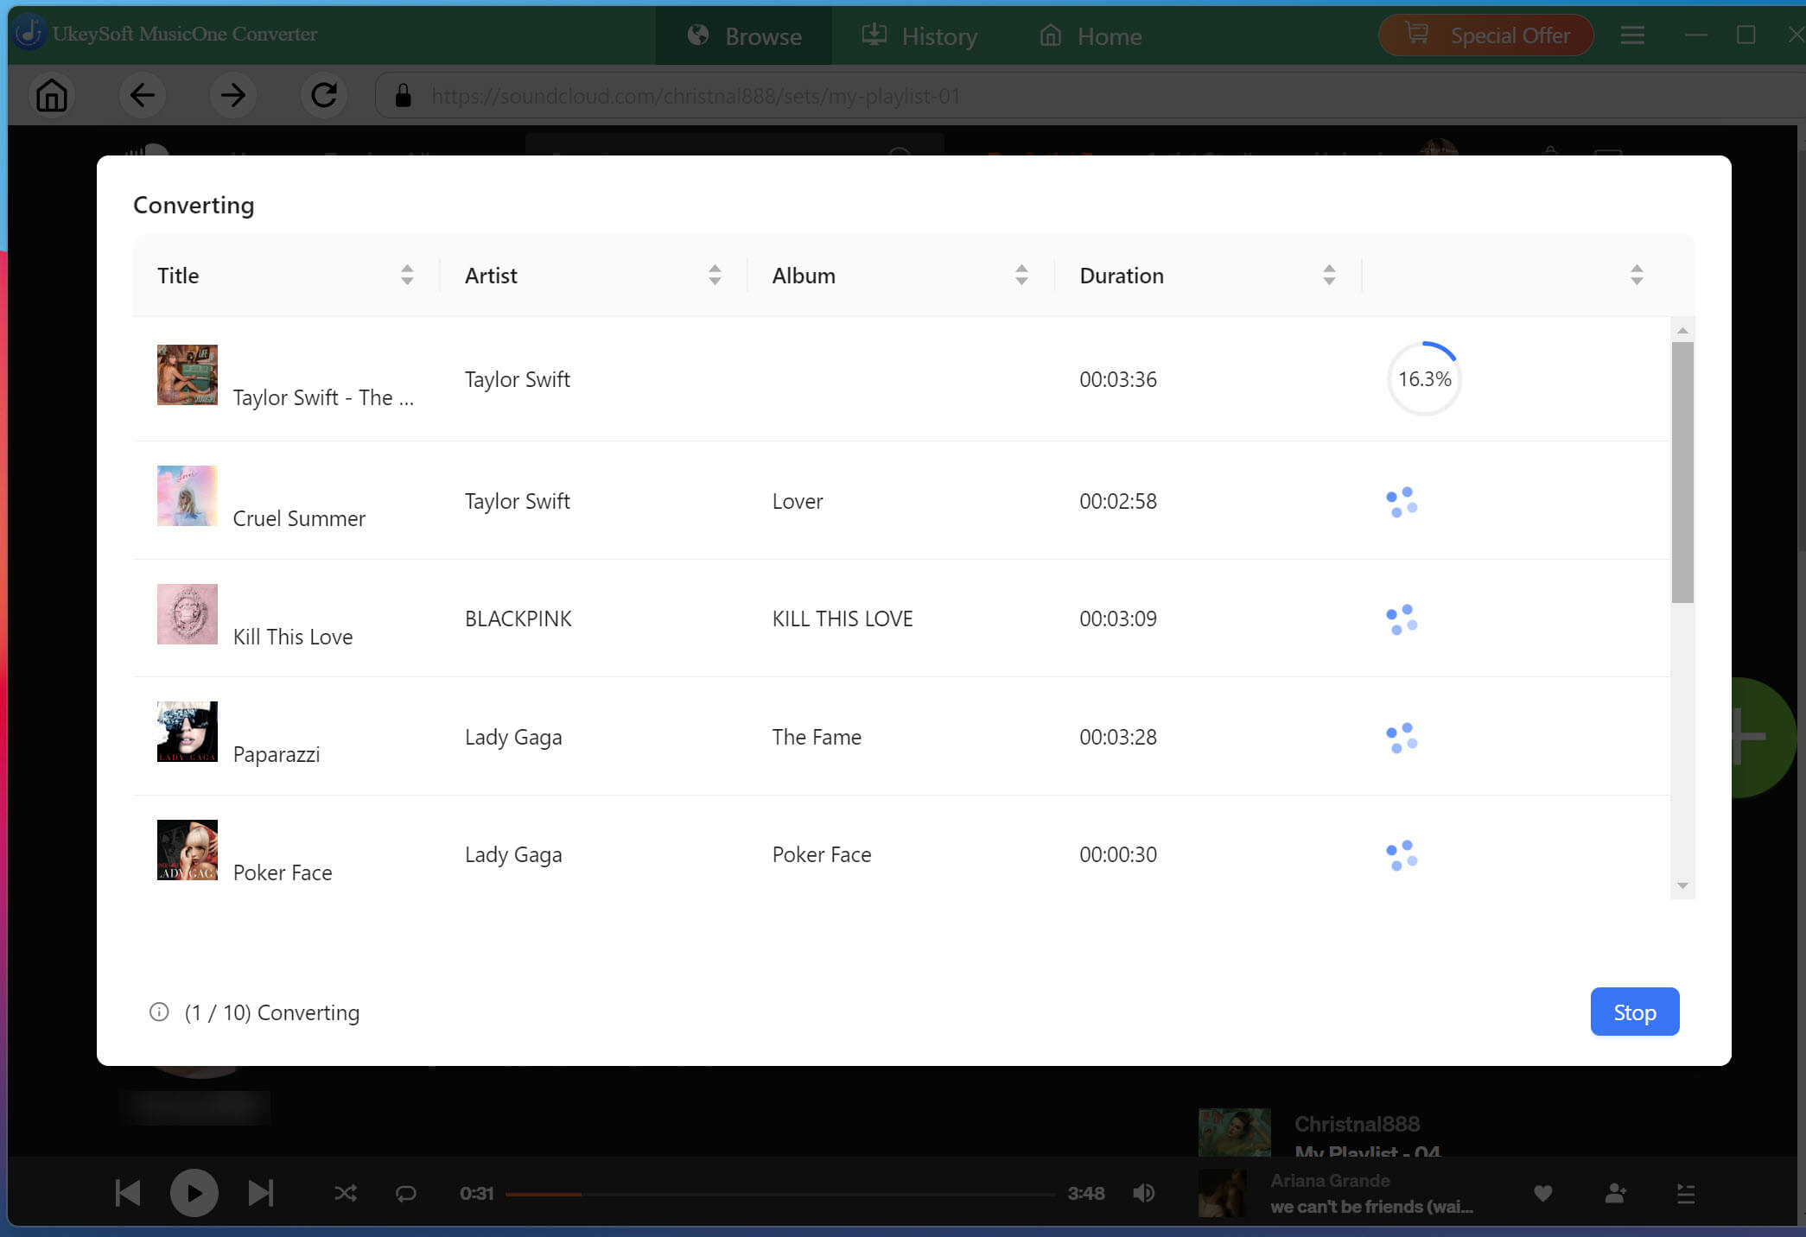
Task: Switch to the History tab
Action: pos(919,35)
